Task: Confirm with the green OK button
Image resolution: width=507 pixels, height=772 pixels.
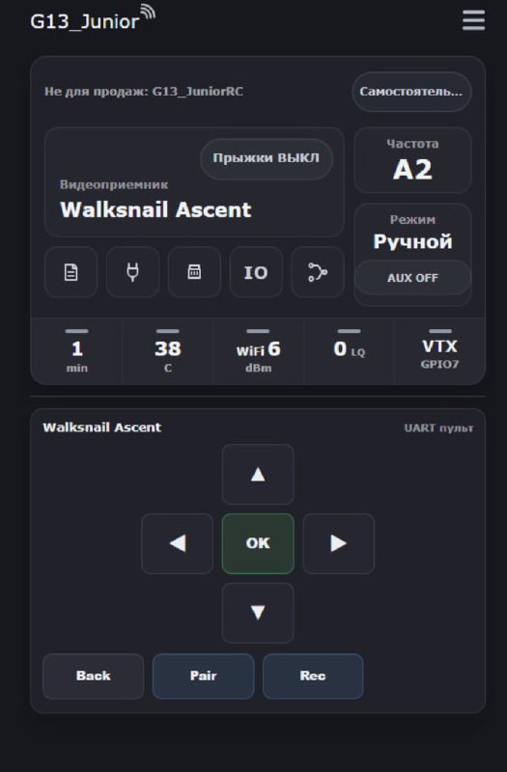Action: [258, 543]
